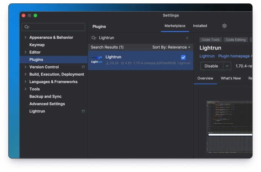Switch to the Marketplace tab
Image resolution: width=261 pixels, height=172 pixels.
175,26
